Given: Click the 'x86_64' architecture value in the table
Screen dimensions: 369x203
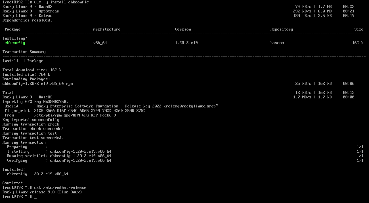Looking at the screenshot, I should tap(100, 43).
